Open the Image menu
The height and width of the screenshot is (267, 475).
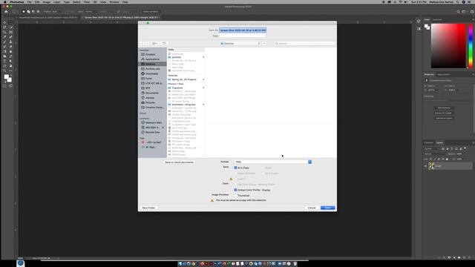(46, 1)
